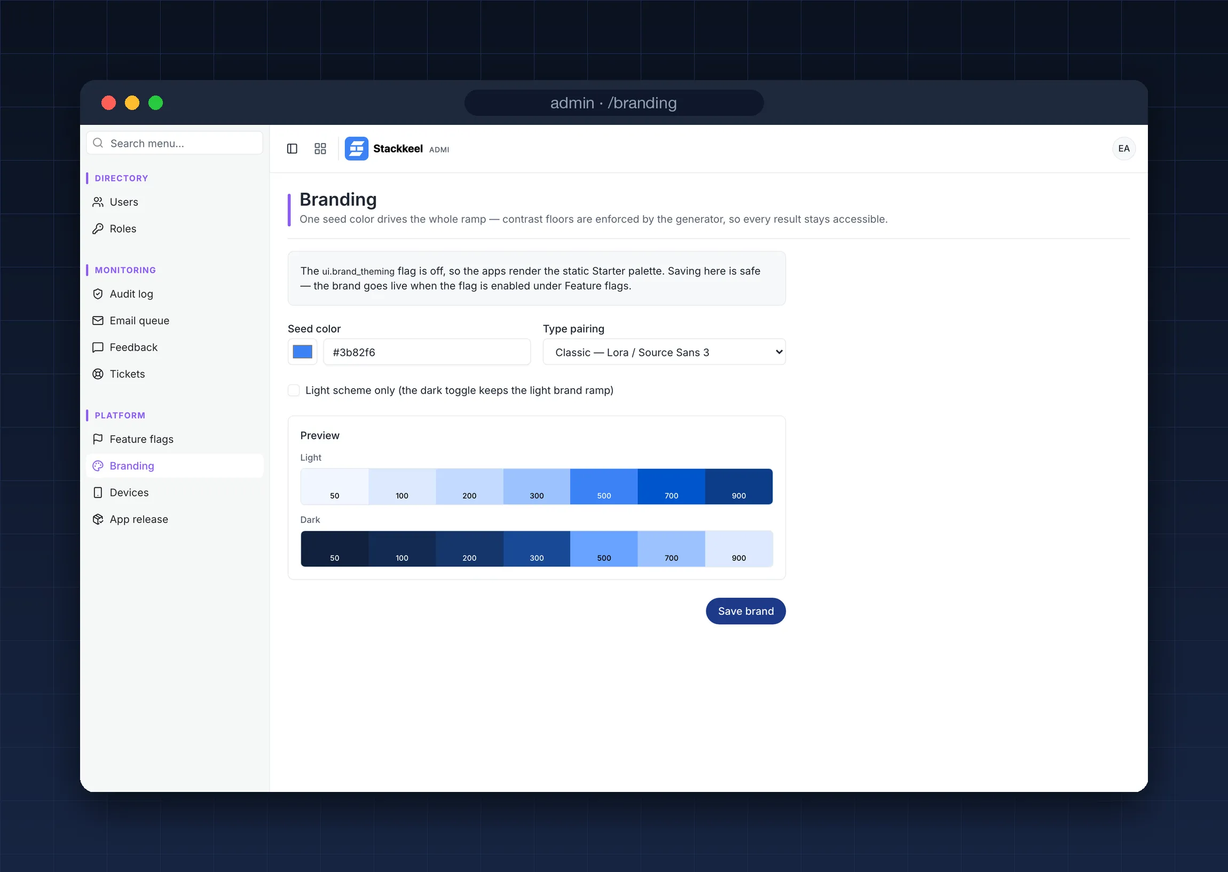Toggle the sidebar panel icon

pyautogui.click(x=292, y=149)
